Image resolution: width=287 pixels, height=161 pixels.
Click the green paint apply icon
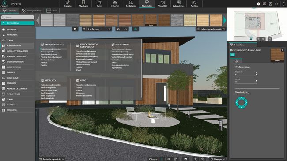[136, 29]
